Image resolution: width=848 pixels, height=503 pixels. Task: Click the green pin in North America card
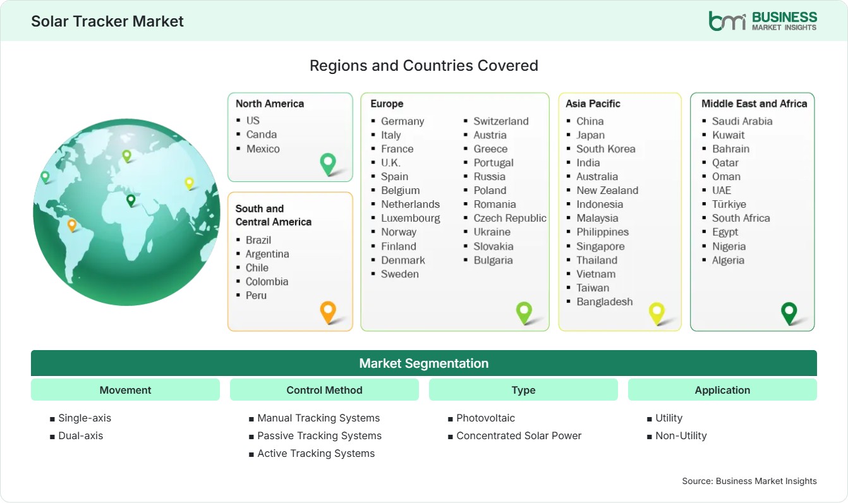(328, 164)
